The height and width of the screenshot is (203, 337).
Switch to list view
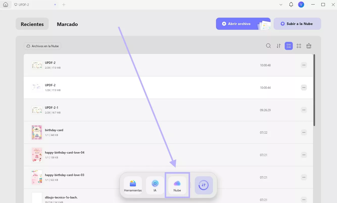(288, 46)
